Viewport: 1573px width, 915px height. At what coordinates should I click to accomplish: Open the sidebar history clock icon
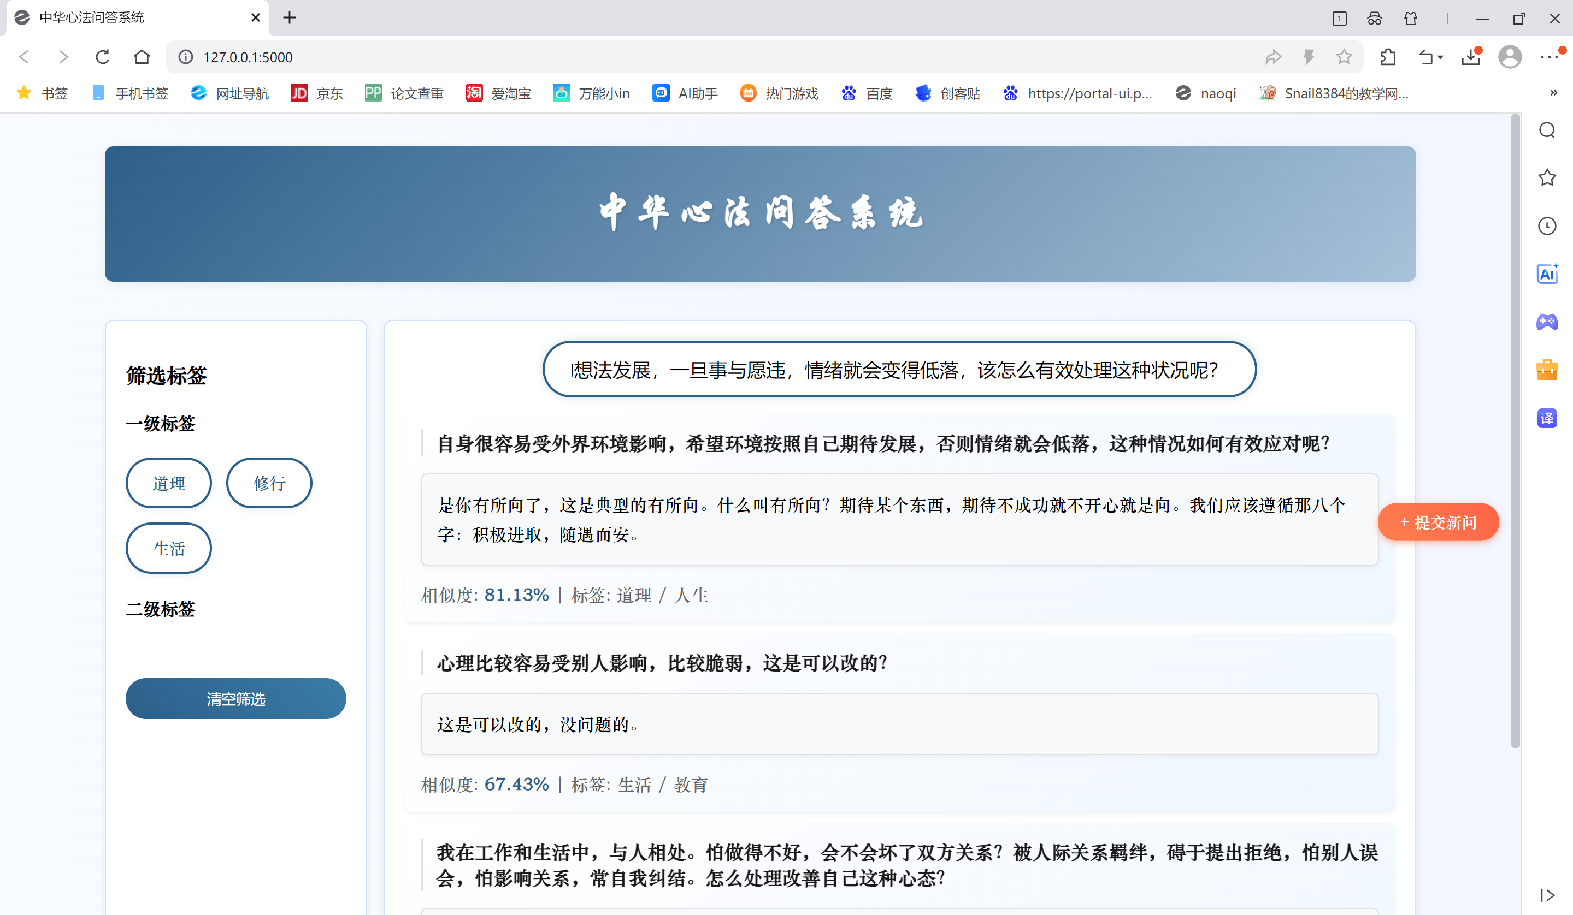[x=1547, y=226]
